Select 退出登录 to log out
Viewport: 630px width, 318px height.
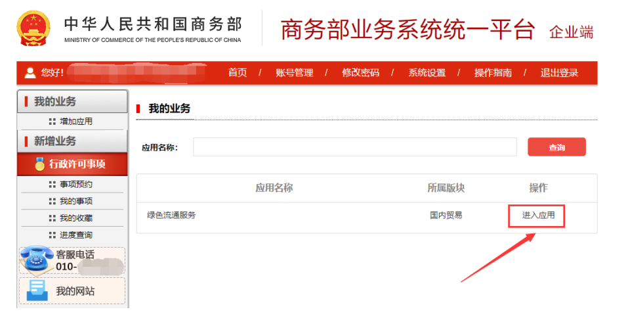click(559, 73)
